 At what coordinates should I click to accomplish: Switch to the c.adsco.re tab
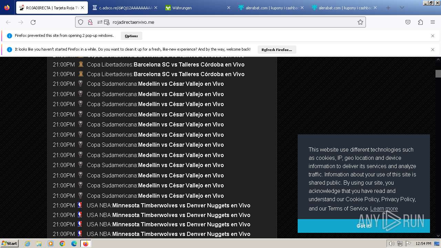pyautogui.click(x=125, y=8)
